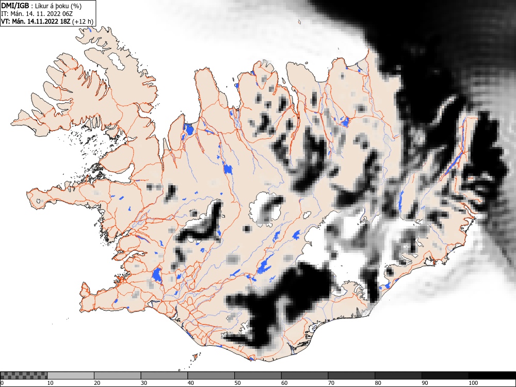Select the 80–90 percent legend swatch
The image size is (516, 387).
pos(398,376)
